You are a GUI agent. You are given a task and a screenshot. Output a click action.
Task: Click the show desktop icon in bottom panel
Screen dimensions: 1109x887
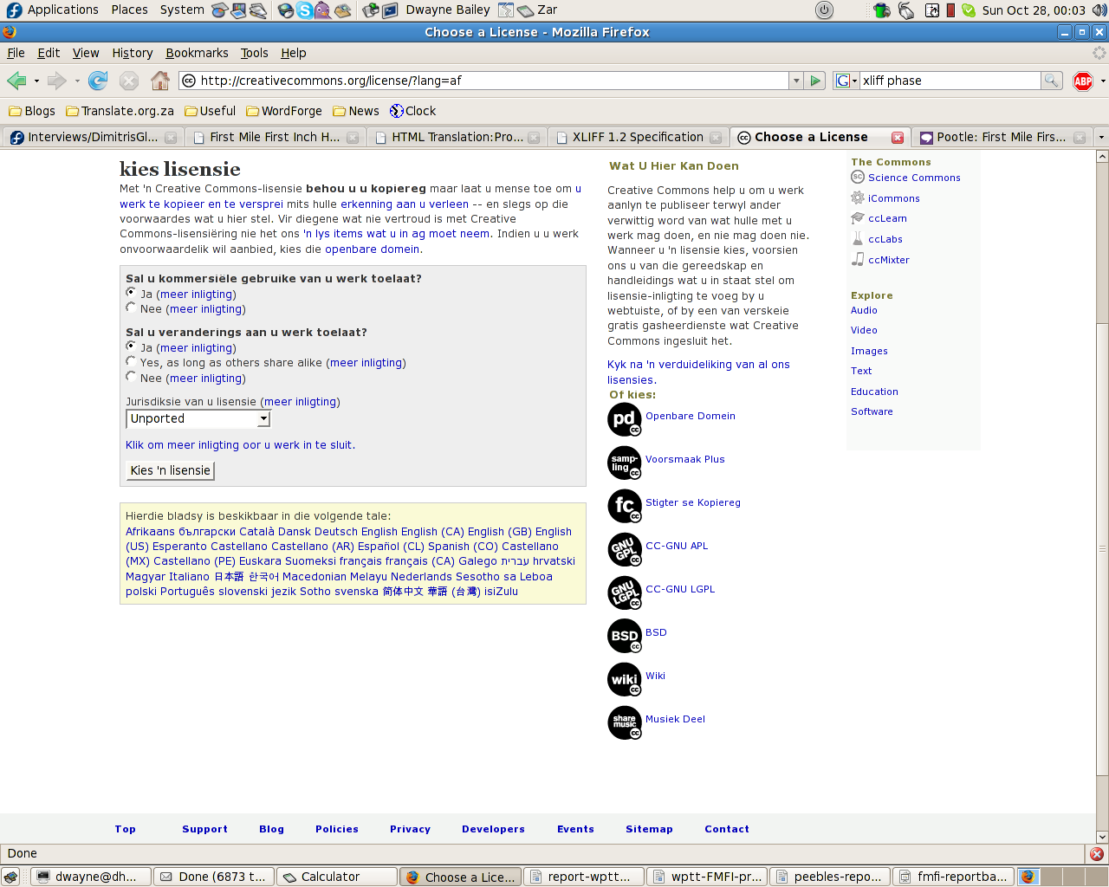(10, 877)
